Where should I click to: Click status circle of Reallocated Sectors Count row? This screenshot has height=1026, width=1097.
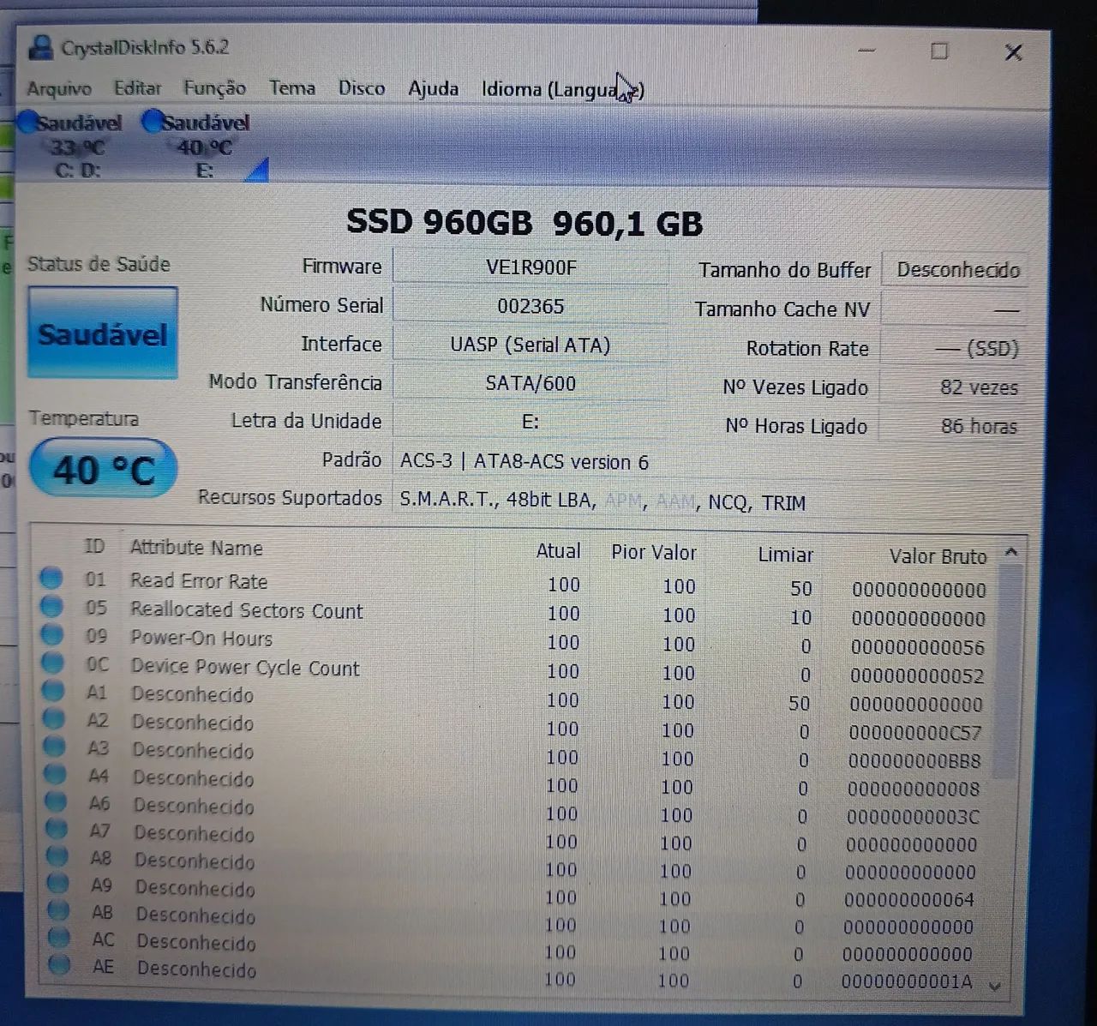click(x=51, y=607)
